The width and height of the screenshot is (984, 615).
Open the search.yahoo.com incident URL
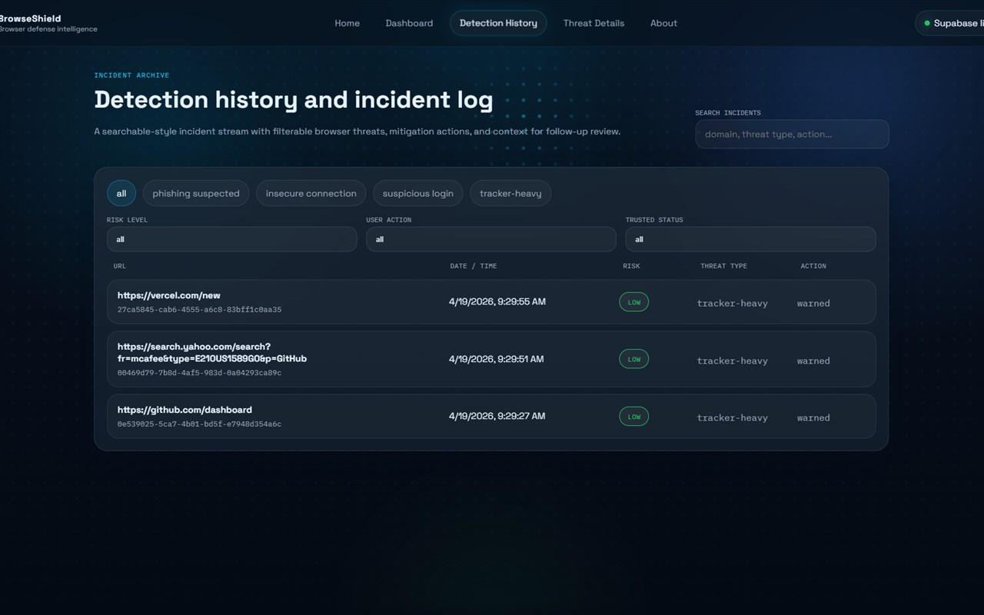tap(212, 352)
